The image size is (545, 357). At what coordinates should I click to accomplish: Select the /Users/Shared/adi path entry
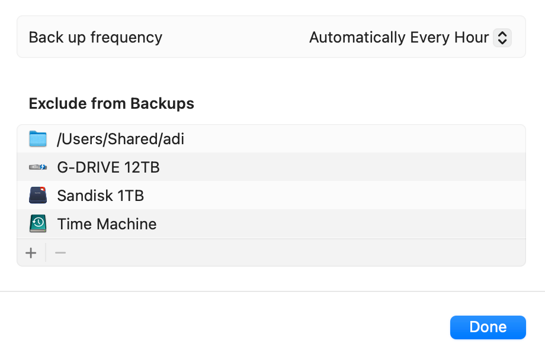pos(120,139)
